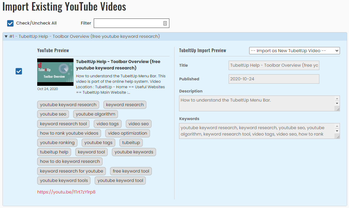The width and height of the screenshot is (349, 208).
Task: Click the 'Oct 24, 2020' date text
Action: click(47, 89)
